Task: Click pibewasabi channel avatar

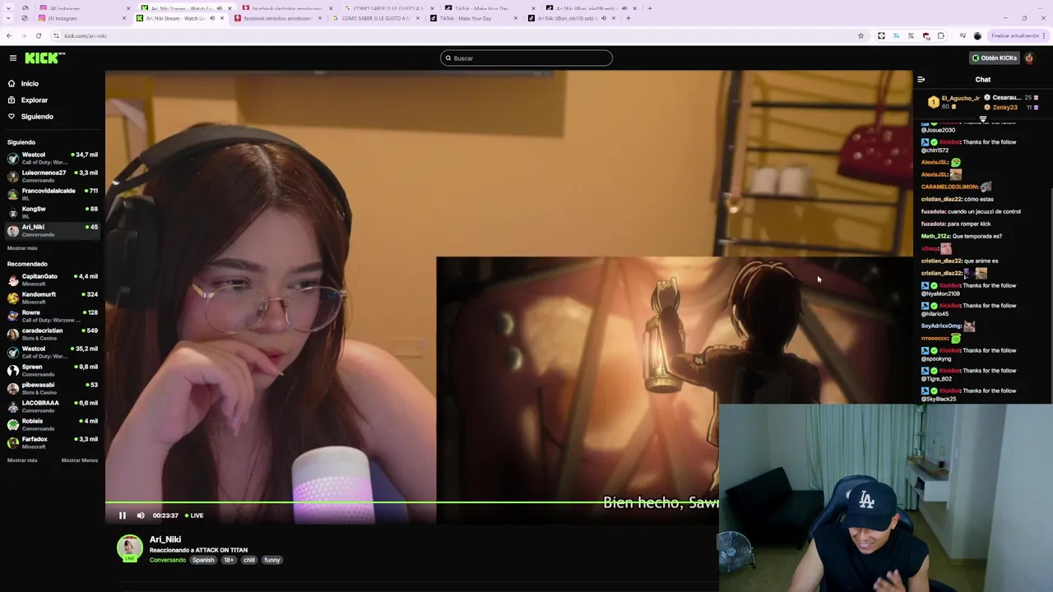Action: pyautogui.click(x=13, y=388)
